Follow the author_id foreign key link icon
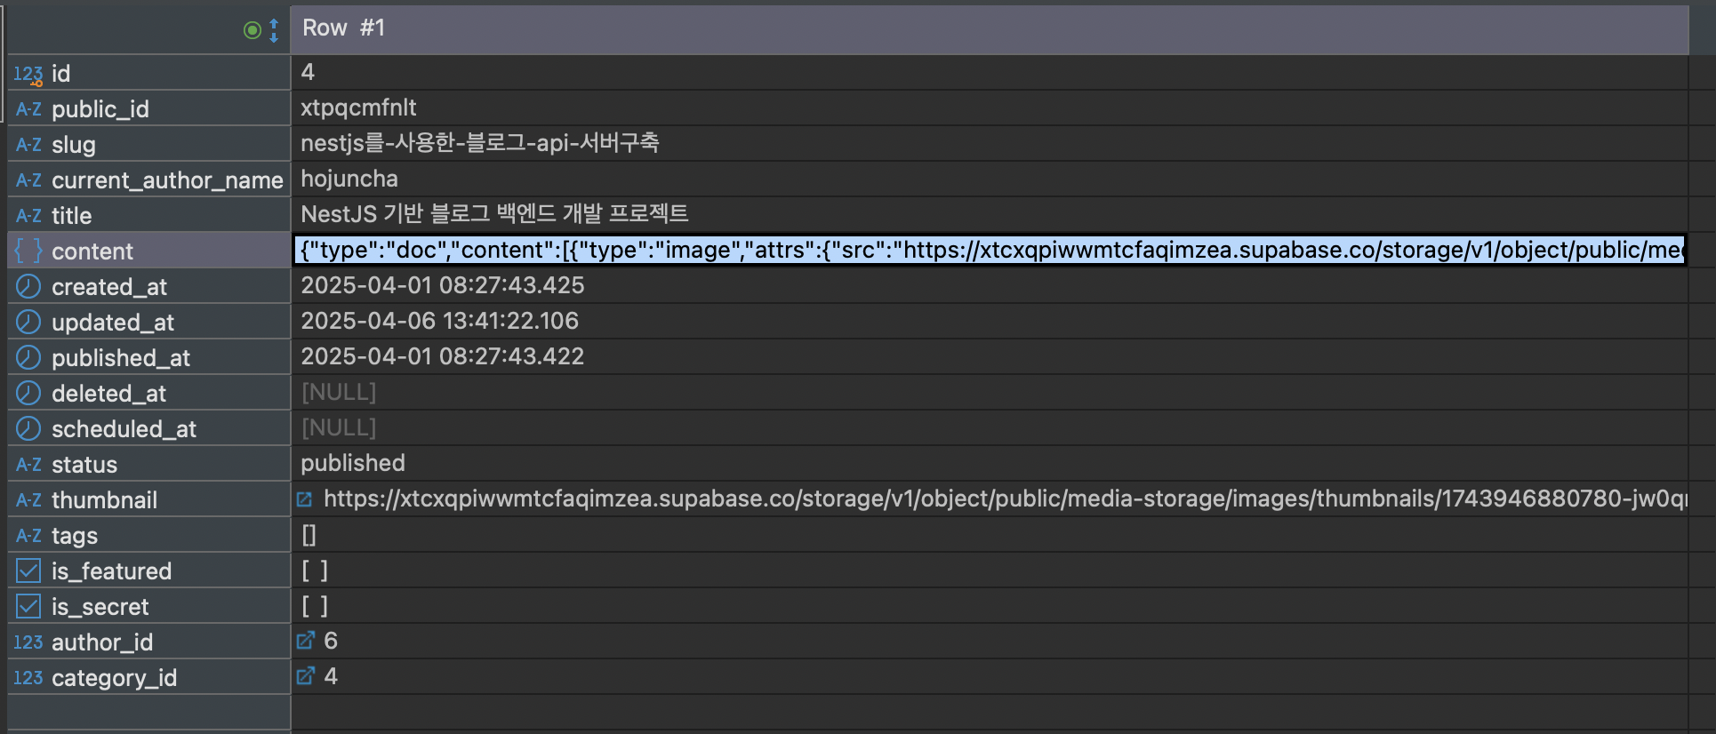The image size is (1716, 734). pos(305,641)
